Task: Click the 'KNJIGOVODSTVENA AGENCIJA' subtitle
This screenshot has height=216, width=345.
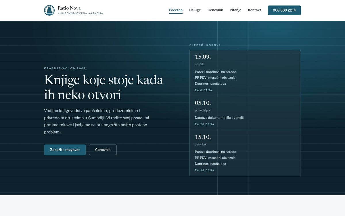Action: click(x=80, y=14)
